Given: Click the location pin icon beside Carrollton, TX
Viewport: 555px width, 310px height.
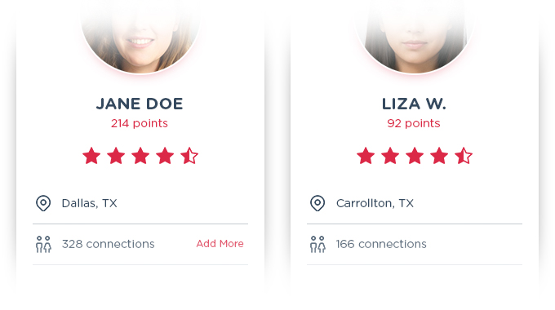Looking at the screenshot, I should (x=317, y=203).
